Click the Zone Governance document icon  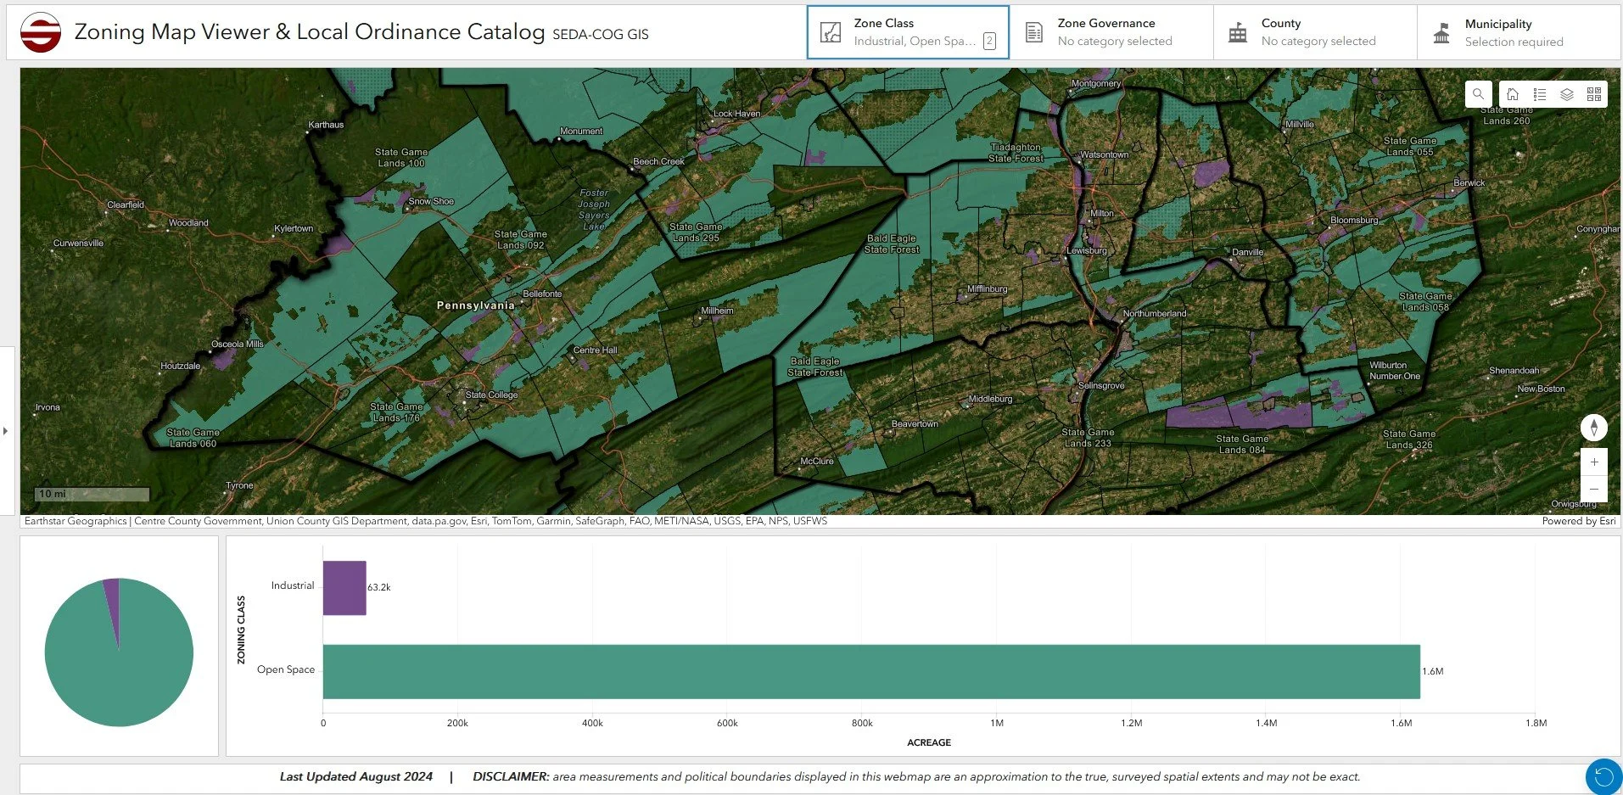click(x=1034, y=33)
